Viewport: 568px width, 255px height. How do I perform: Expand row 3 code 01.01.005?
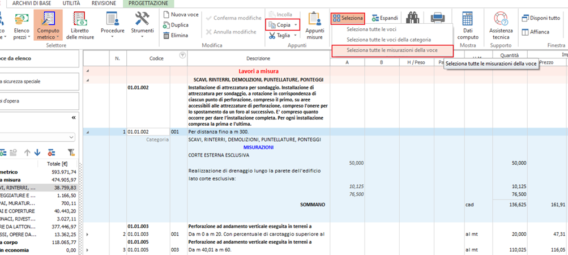87,250
